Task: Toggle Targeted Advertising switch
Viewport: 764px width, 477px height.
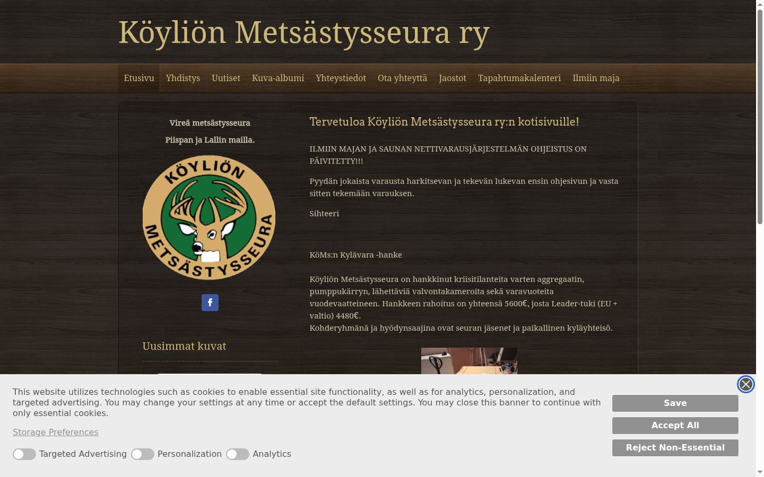Action: 24,454
